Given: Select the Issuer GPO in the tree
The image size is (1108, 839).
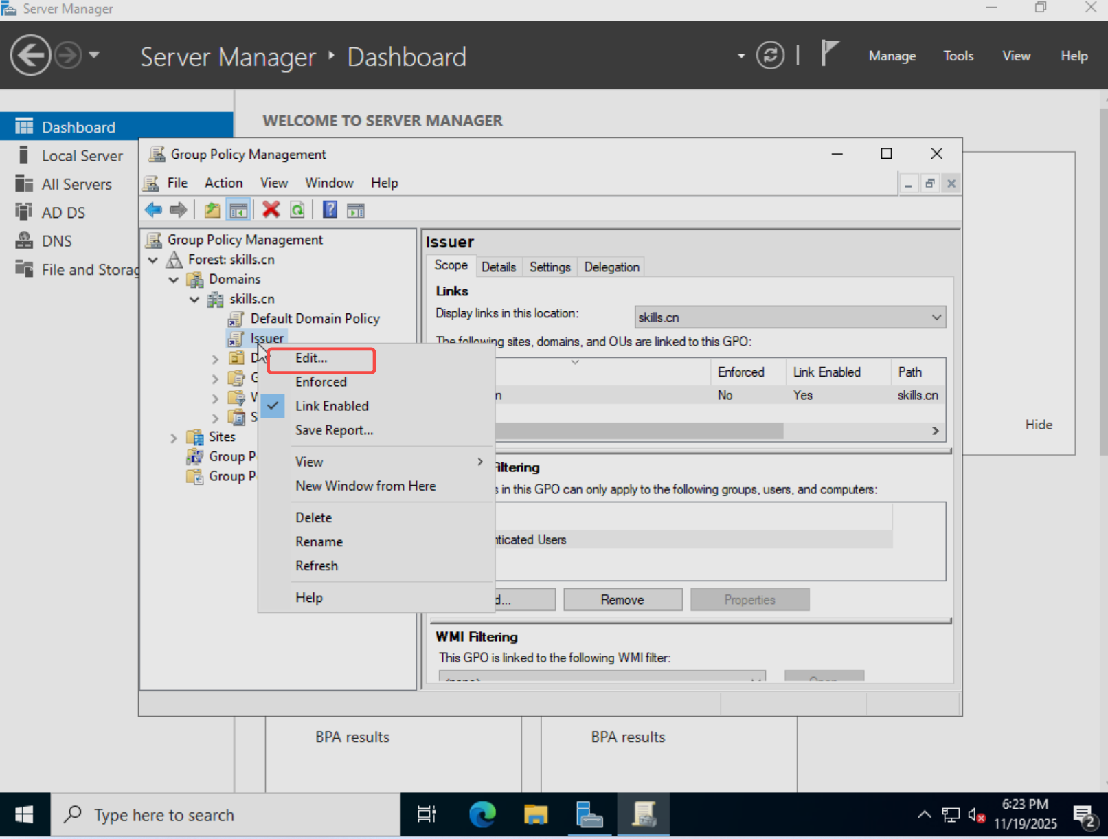Looking at the screenshot, I should 267,339.
